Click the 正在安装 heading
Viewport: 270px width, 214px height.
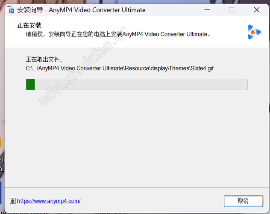29,25
